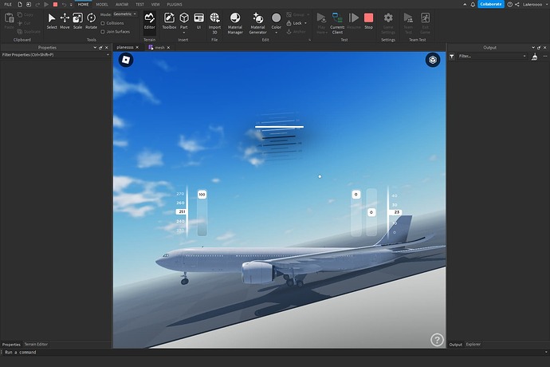Click the Filter Properties search field
The width and height of the screenshot is (550, 367).
point(54,55)
